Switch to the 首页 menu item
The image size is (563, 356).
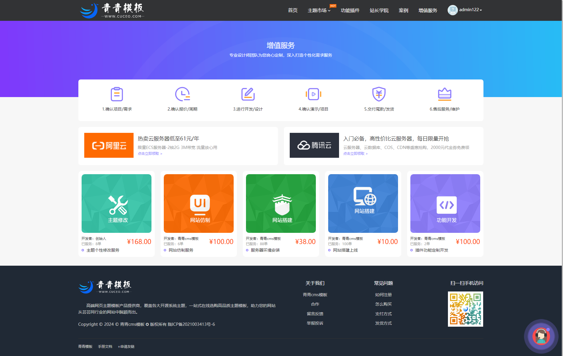pos(292,10)
